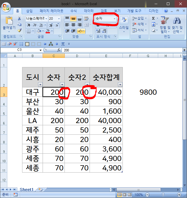Toggle top vertical alignment

[x=67, y=19]
